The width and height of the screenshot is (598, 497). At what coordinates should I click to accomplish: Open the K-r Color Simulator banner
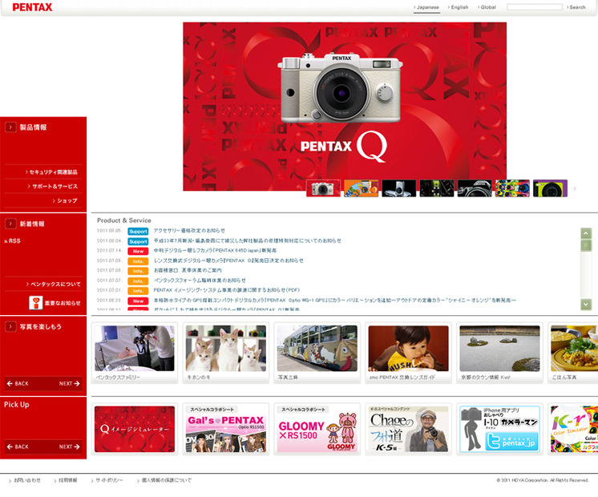click(x=573, y=429)
